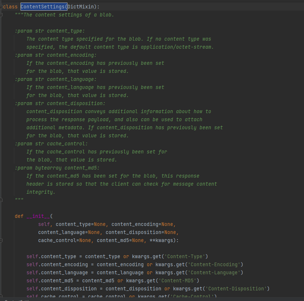Click the highlighted ContentSettings class name
The width and height of the screenshot is (304, 301).
[43, 6]
